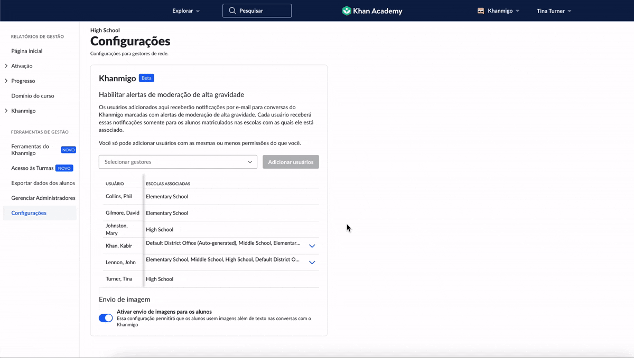Image resolution: width=634 pixels, height=358 pixels.
Task: Expand schools list for Khan, Kabir
Action: click(x=312, y=246)
